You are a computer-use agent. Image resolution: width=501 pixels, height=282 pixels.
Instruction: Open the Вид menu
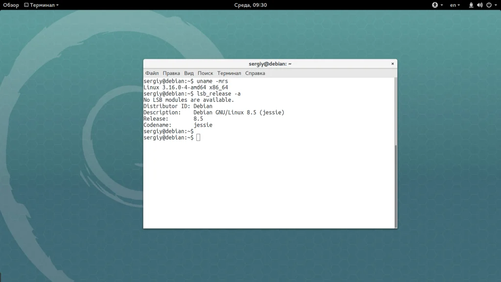point(189,73)
